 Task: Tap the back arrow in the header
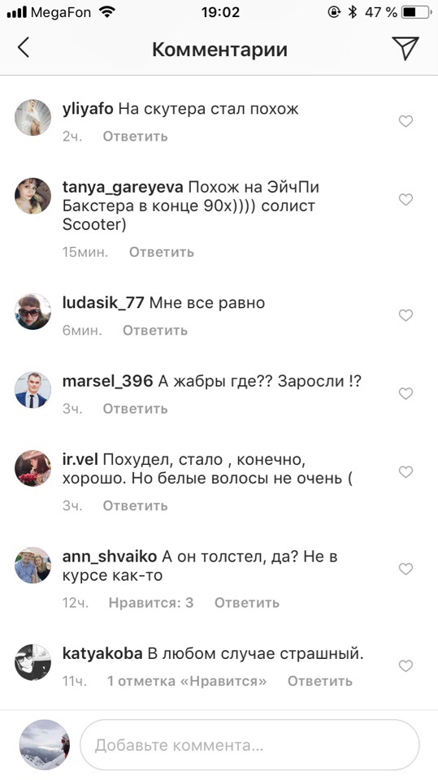[x=24, y=48]
